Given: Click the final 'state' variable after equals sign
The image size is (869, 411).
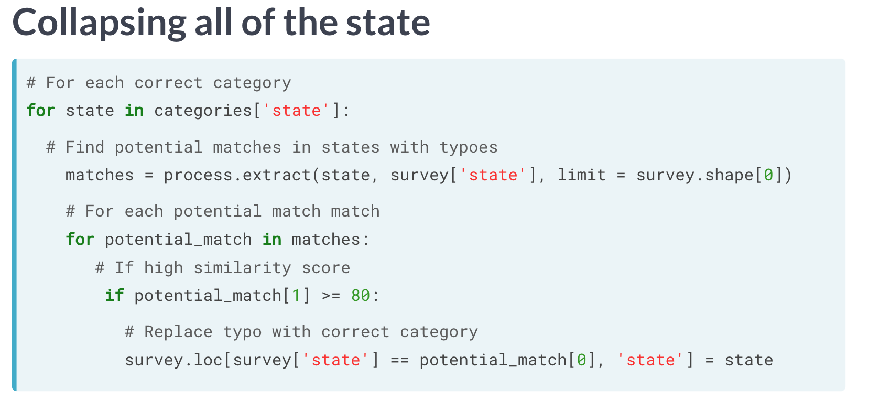Looking at the screenshot, I should 749,360.
